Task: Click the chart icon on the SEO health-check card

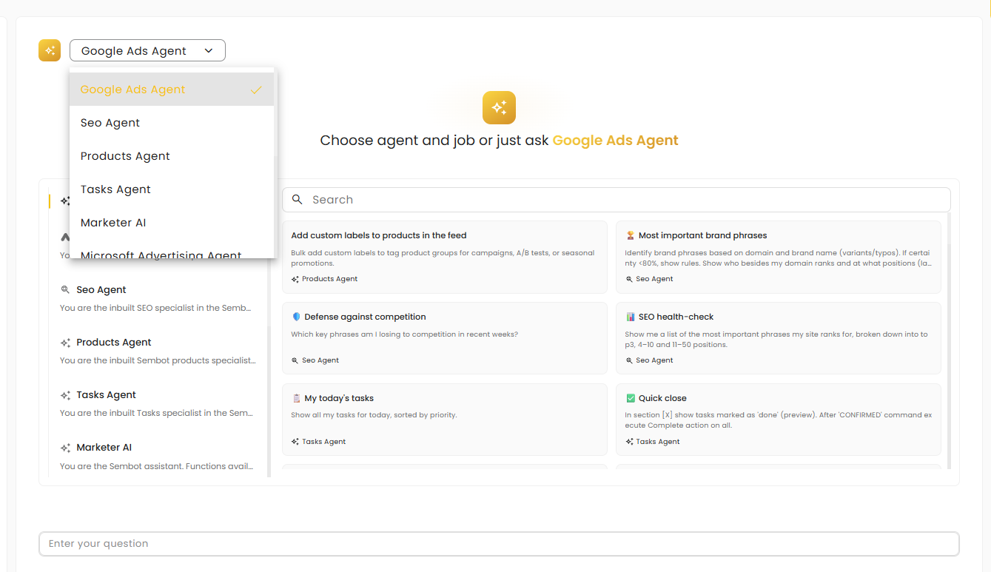Action: point(631,317)
